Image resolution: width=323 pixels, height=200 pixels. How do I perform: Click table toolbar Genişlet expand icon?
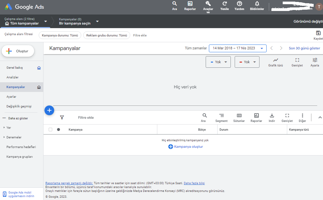click(287, 117)
